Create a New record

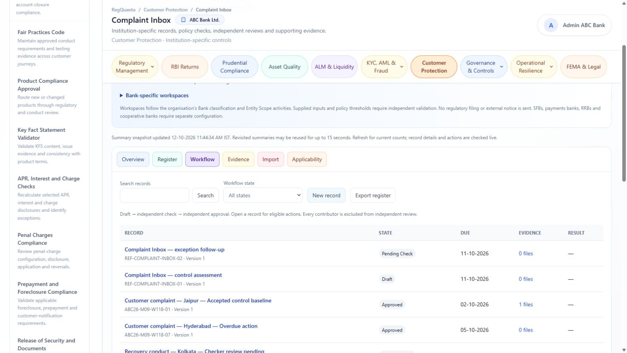(x=326, y=195)
